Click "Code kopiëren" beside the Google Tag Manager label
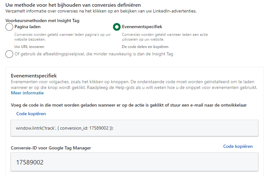The height and width of the screenshot is (176, 269). (238, 146)
